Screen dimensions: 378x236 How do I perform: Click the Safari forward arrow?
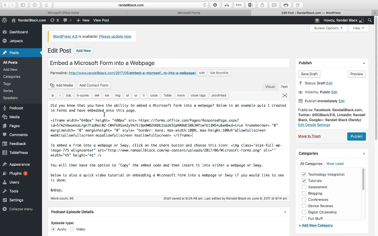pyautogui.click(x=12, y=5)
